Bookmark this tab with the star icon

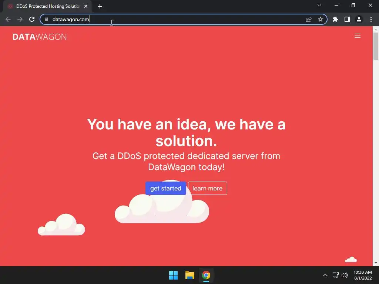321,19
